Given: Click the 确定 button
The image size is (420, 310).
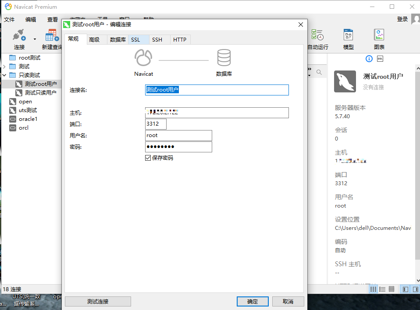Looking at the screenshot, I should pyautogui.click(x=253, y=301).
